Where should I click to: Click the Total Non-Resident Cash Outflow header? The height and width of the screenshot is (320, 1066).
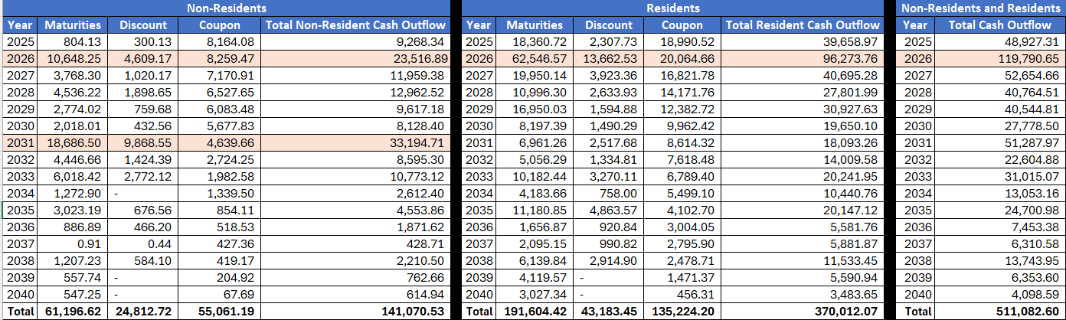point(355,25)
